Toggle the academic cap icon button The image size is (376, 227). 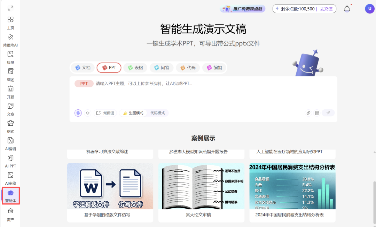pos(88,113)
